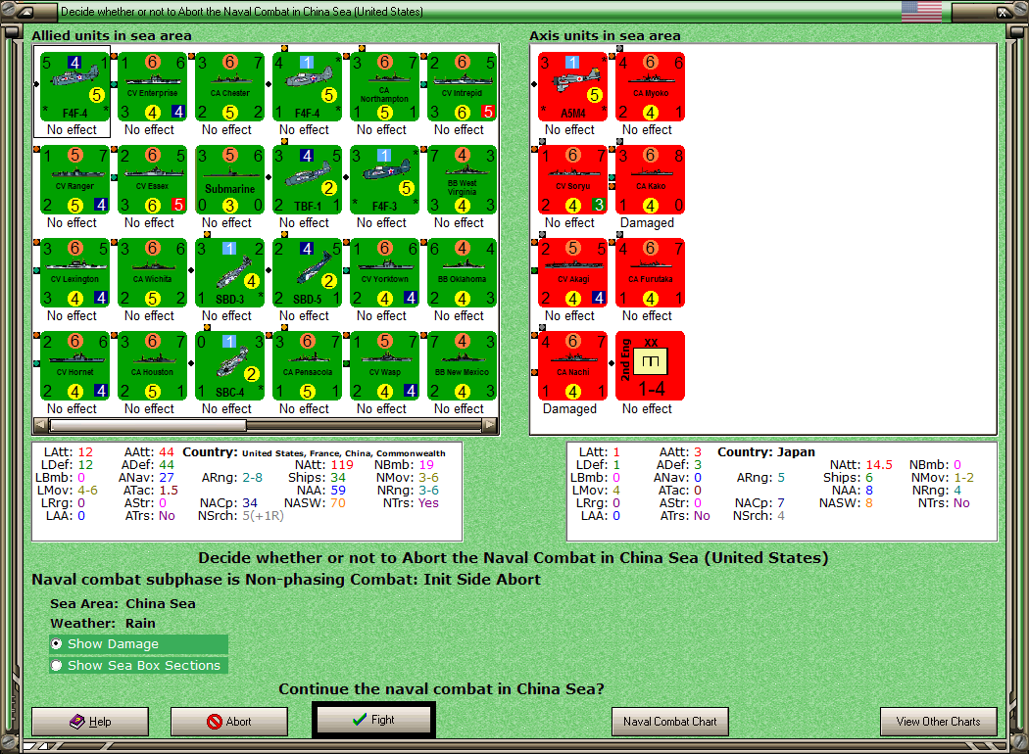This screenshot has height=754, width=1029.
Task: Click the Allied units horizontal scrollbar thumb
Action: pos(148,426)
